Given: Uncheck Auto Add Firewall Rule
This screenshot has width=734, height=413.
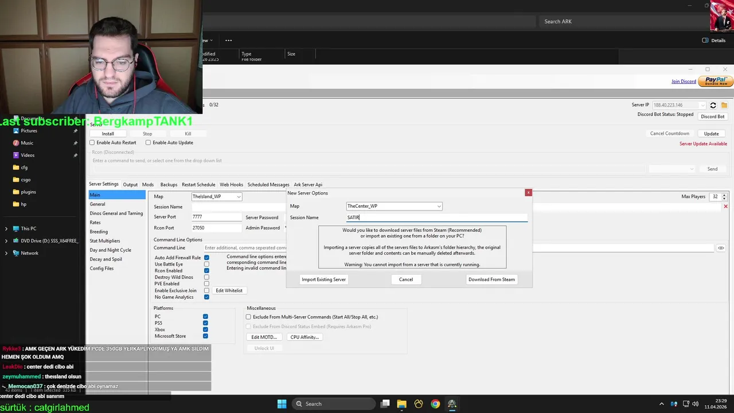Looking at the screenshot, I should [x=206, y=258].
